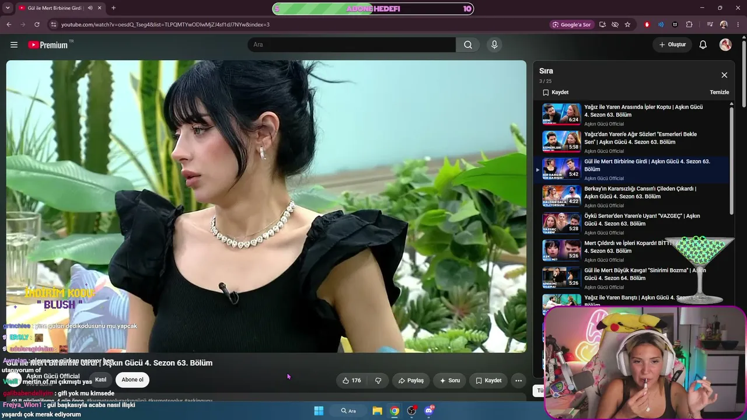Screen dimensions: 747x420
Task: Close the Sıra queue panel
Action: coord(724,75)
